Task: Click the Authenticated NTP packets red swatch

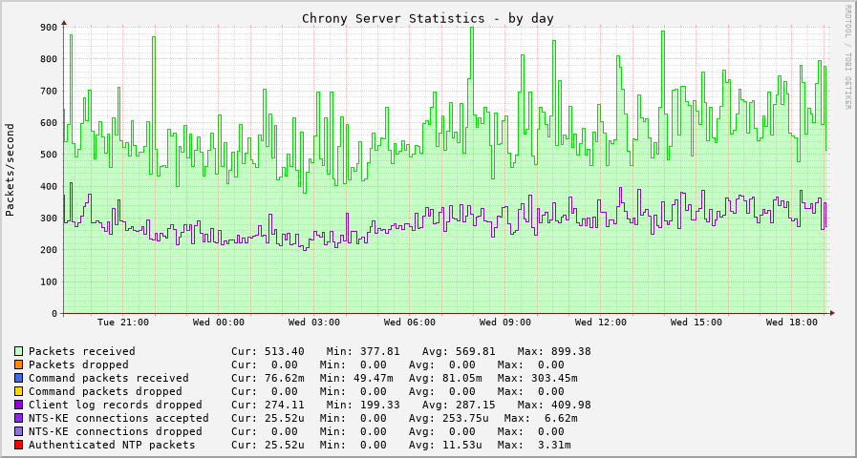Action: coord(19,445)
